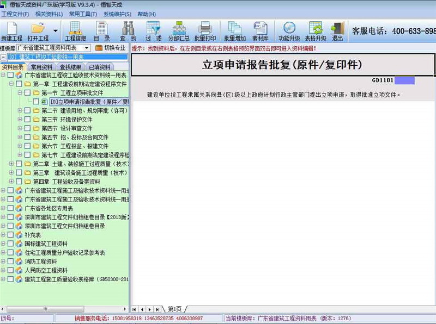Check box for 第四节 设计审查文件

(27, 128)
